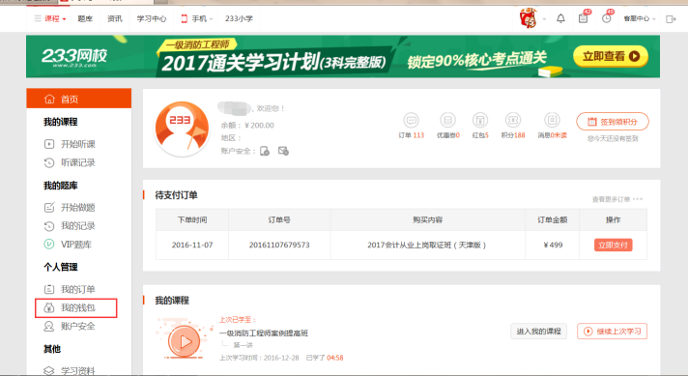Click order date 2016-11-07

click(192, 245)
